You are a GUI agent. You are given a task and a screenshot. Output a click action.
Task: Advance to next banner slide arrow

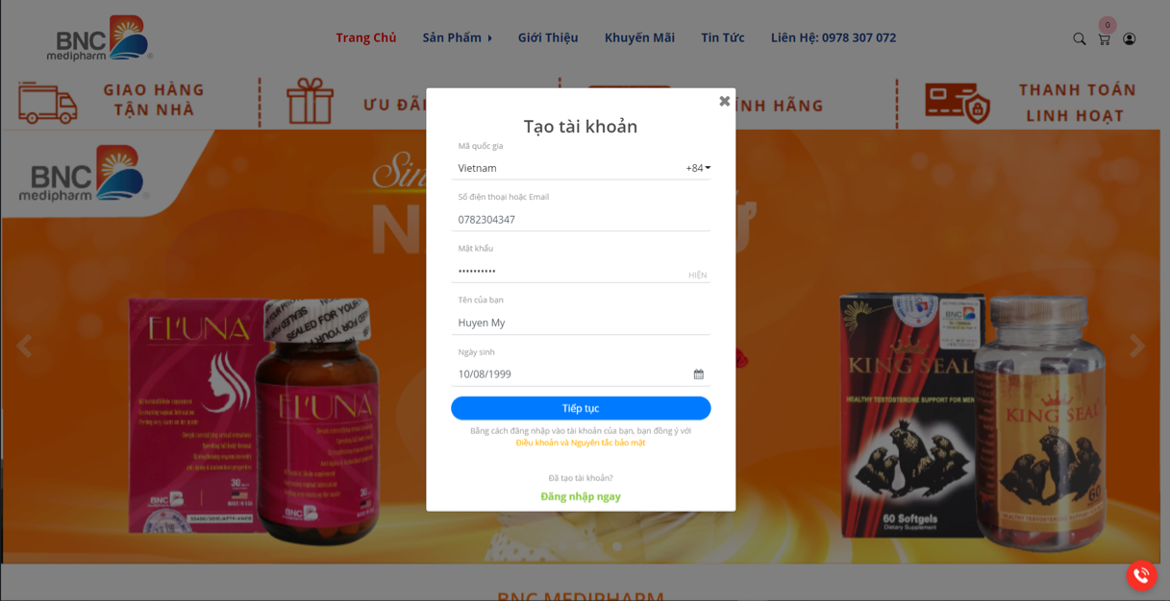(1136, 346)
